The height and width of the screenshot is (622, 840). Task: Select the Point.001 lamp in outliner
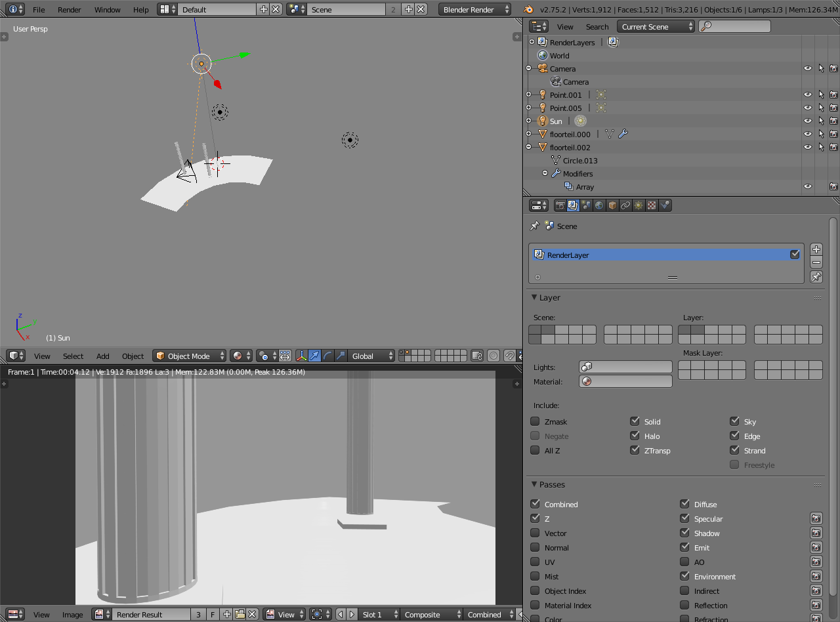(566, 94)
